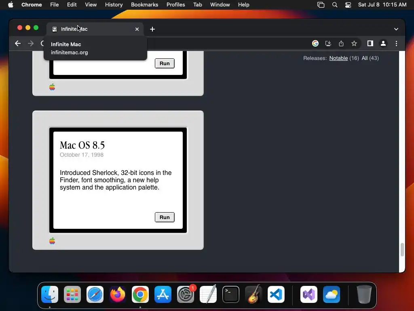Screen dimensions: 414x311
Task: Open the File menu
Action: pos(55,5)
